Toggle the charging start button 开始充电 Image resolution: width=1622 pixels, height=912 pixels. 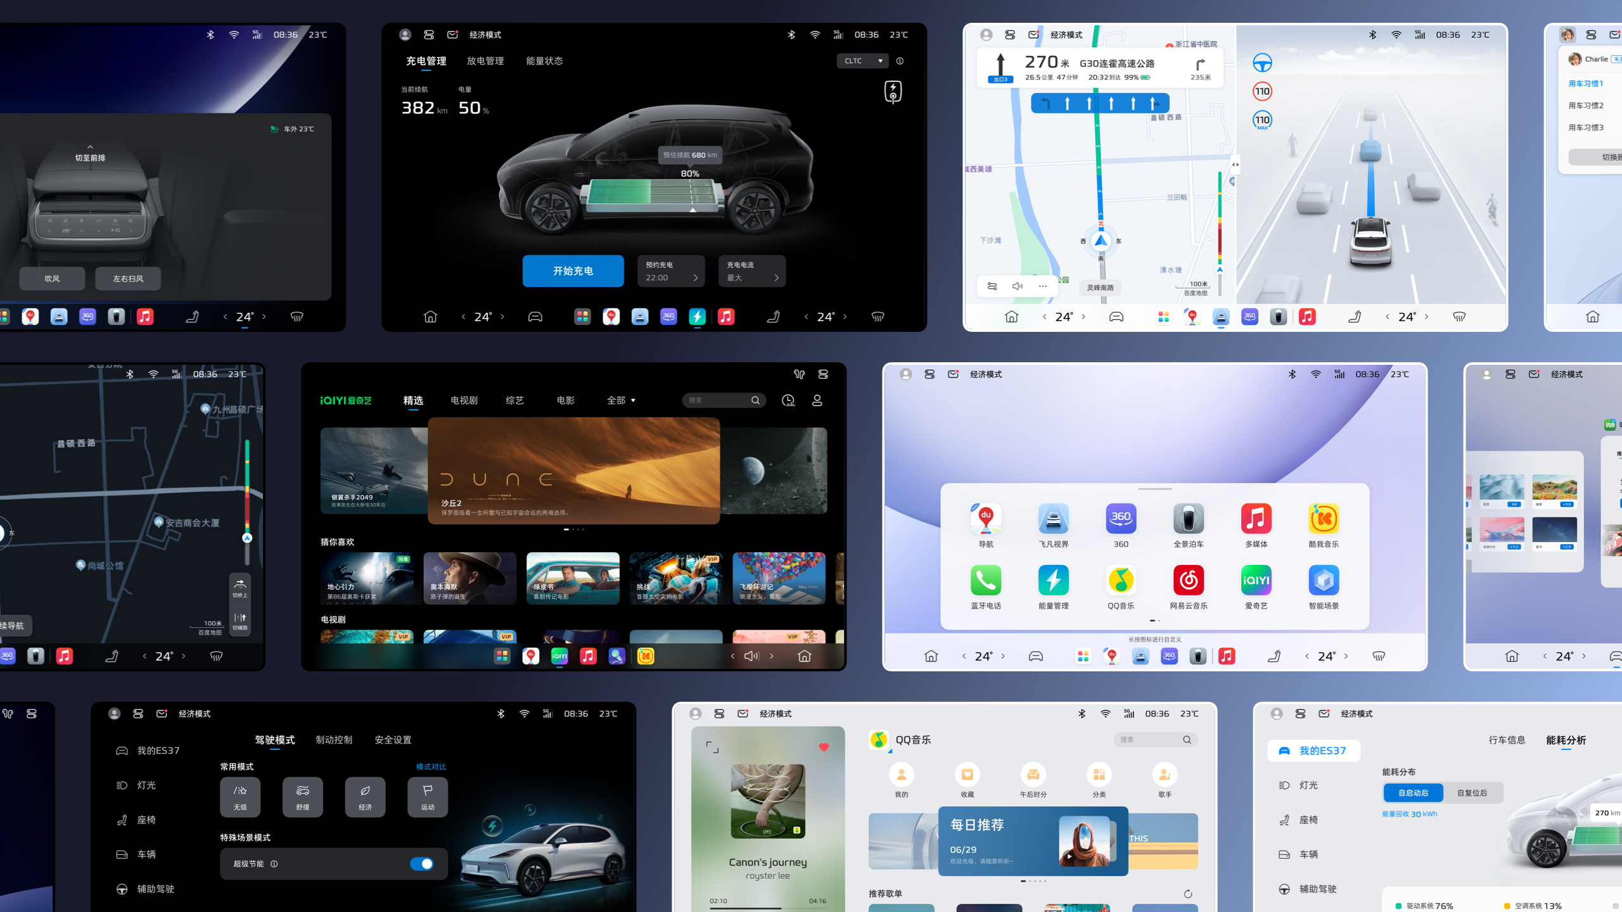pos(573,270)
